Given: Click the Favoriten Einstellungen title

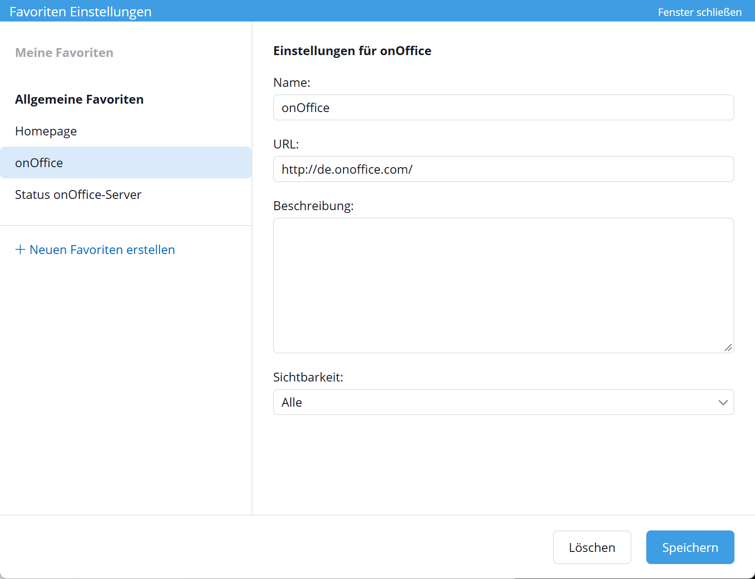Looking at the screenshot, I should 80,12.
